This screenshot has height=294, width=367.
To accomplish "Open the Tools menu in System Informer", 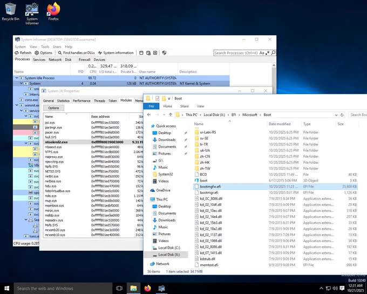I will click(45, 46).
